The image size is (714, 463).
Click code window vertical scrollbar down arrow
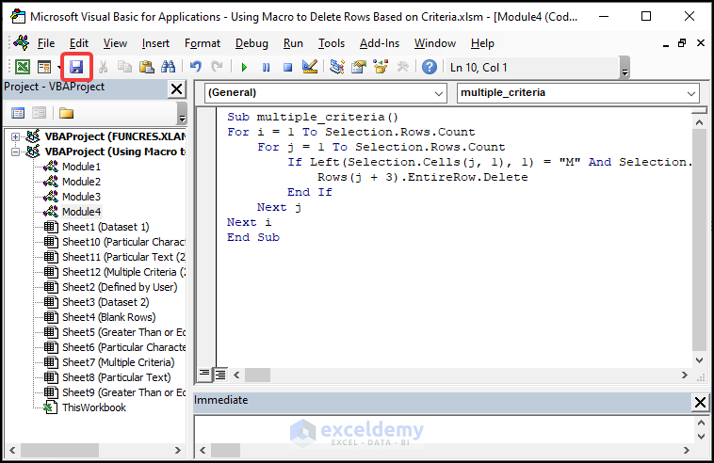(700, 360)
